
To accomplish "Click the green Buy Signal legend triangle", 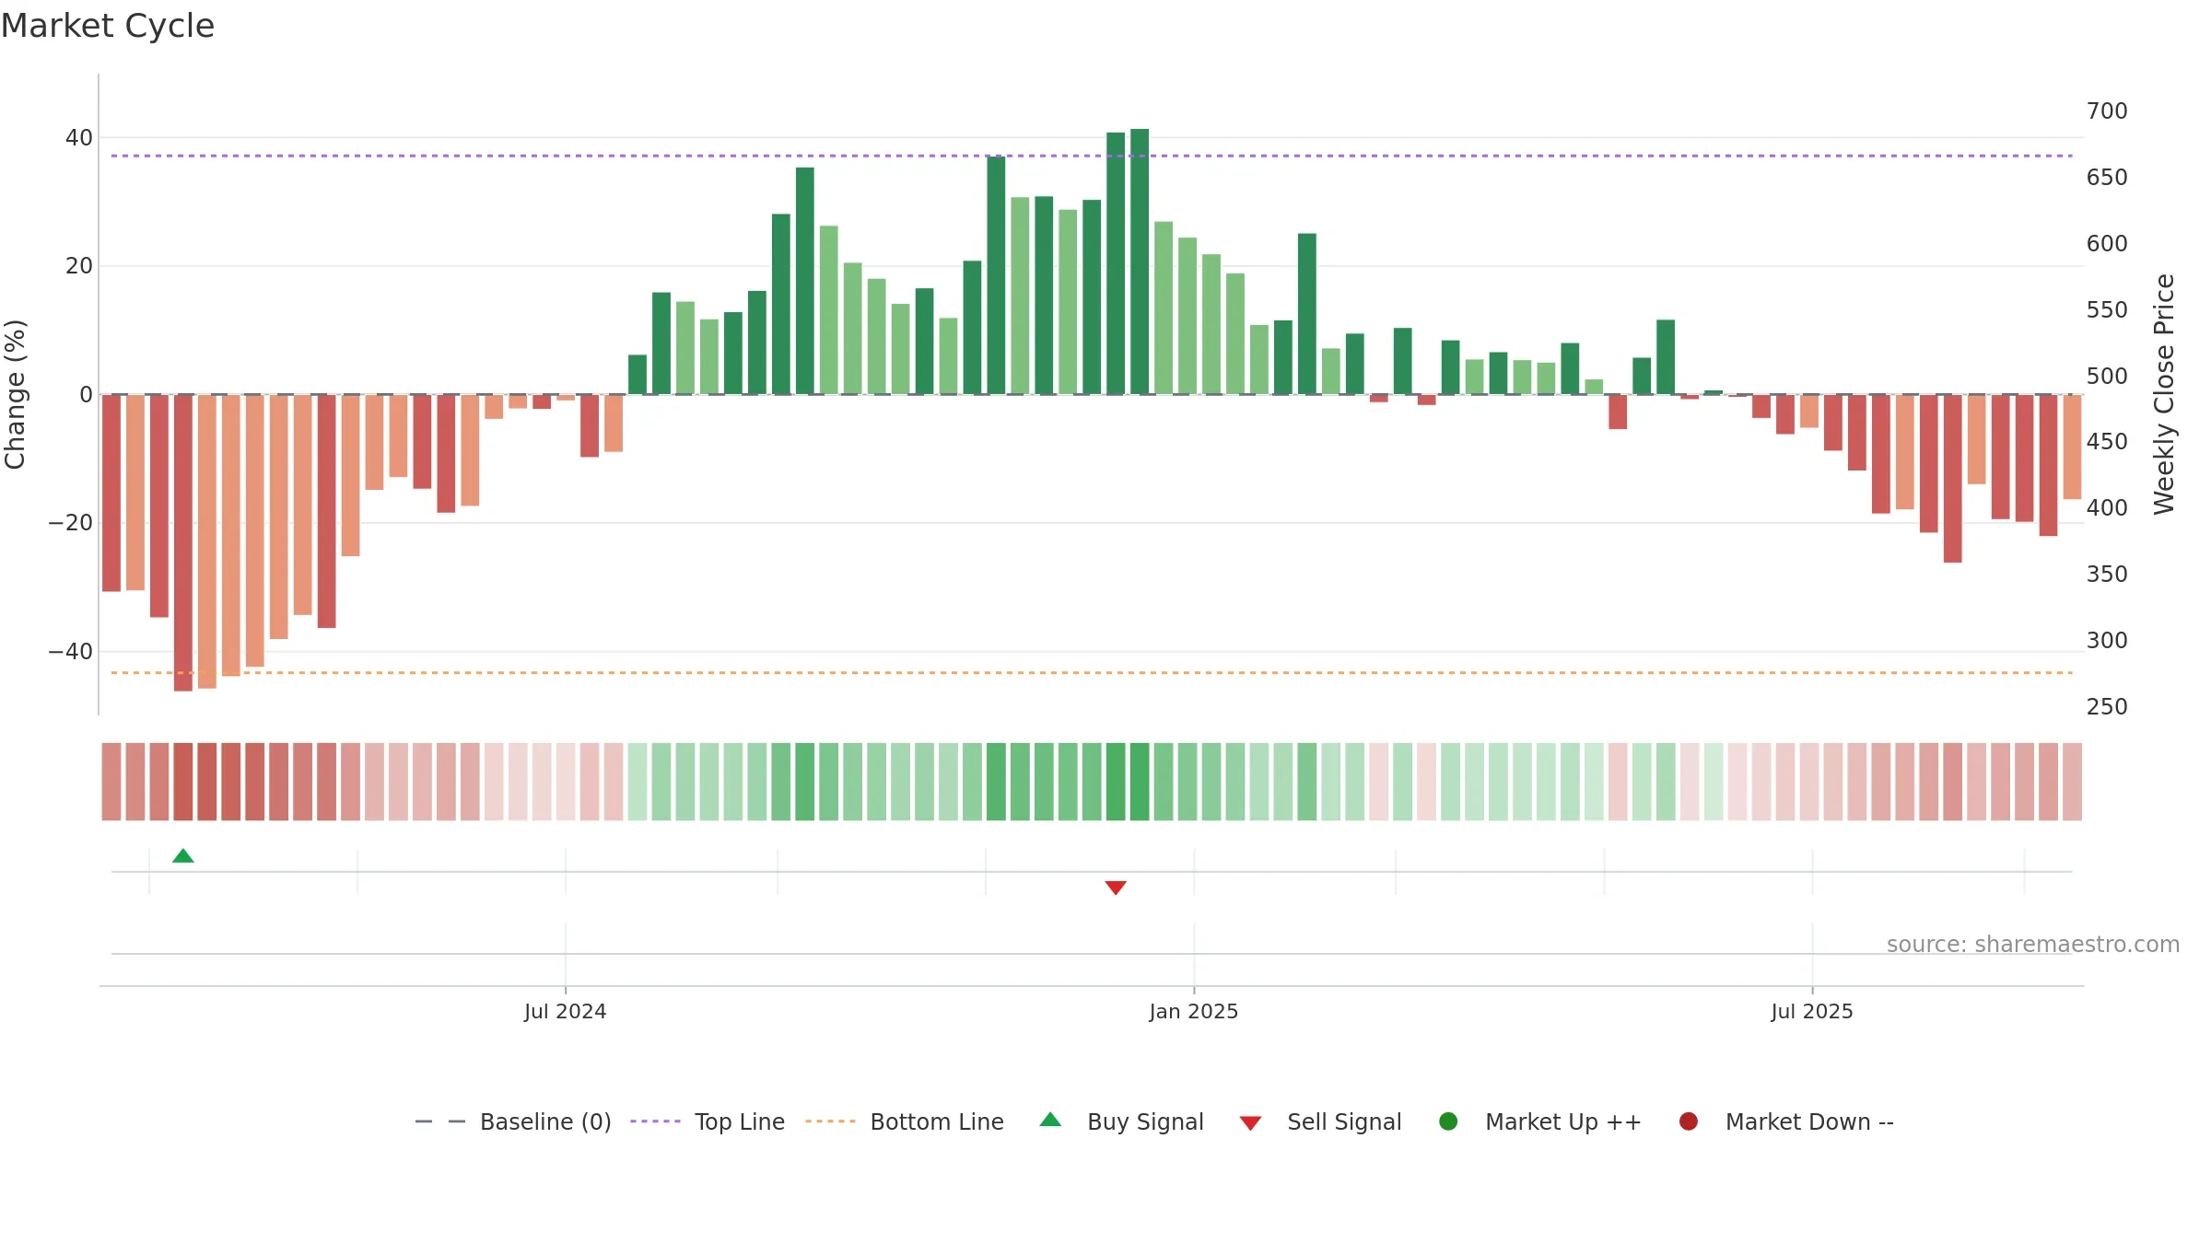I will [x=1050, y=1120].
